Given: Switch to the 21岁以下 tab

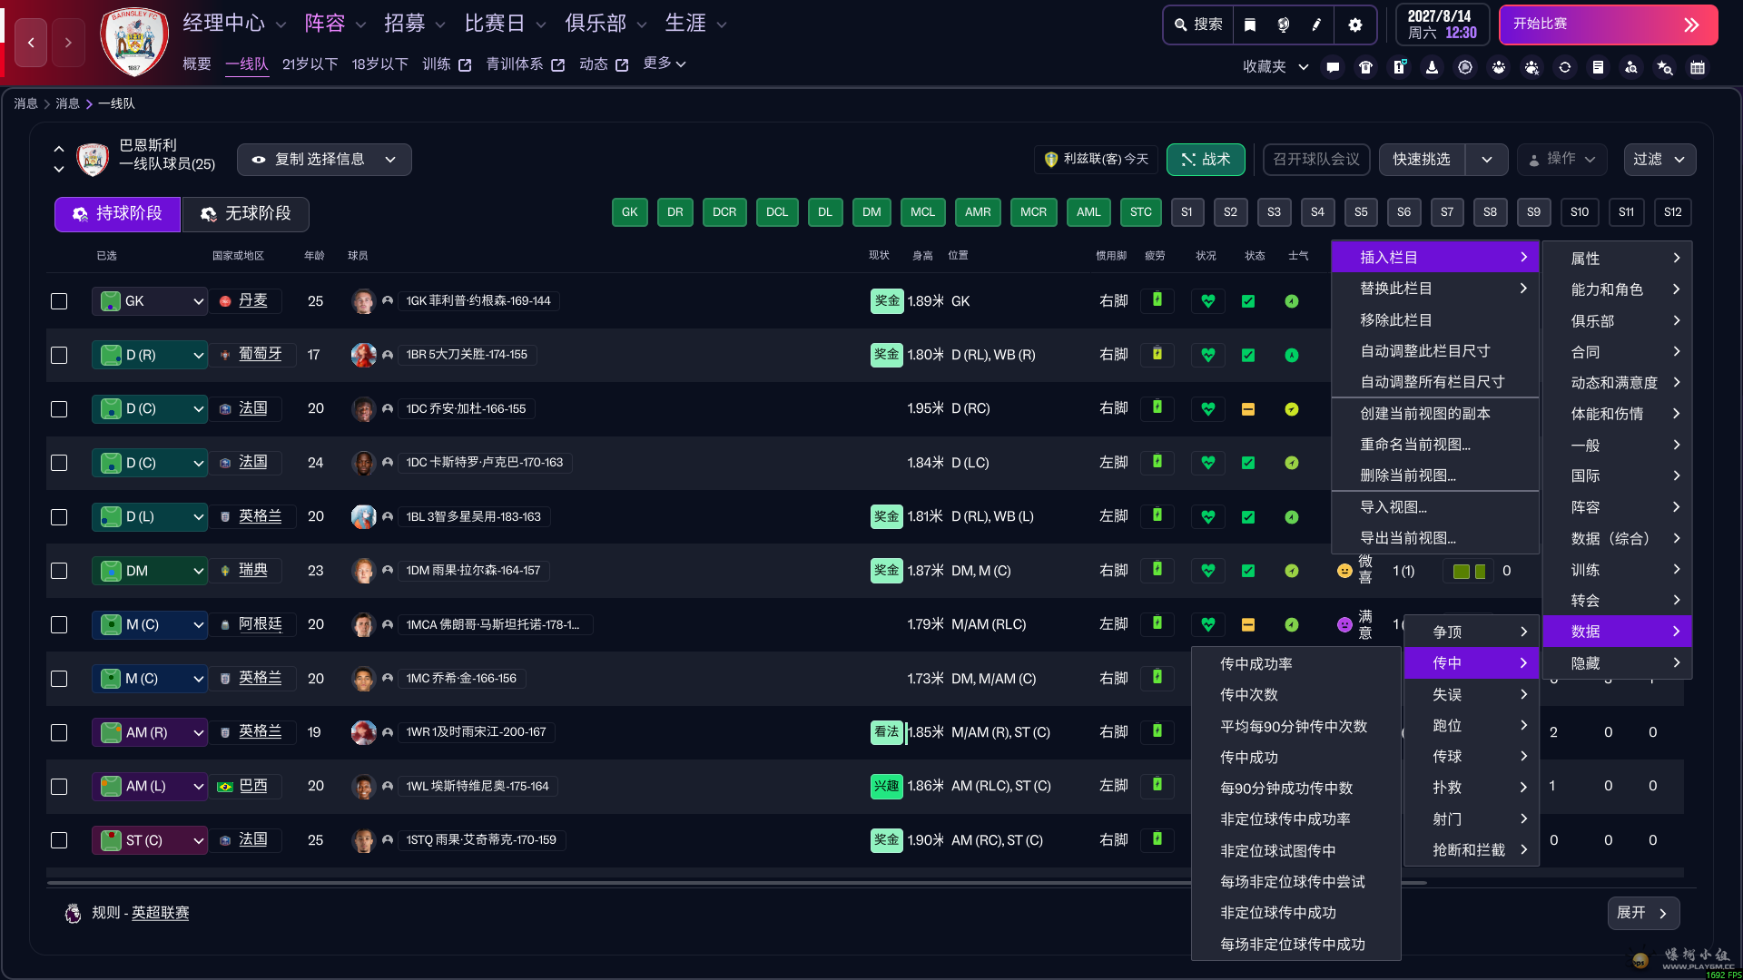Looking at the screenshot, I should [310, 64].
